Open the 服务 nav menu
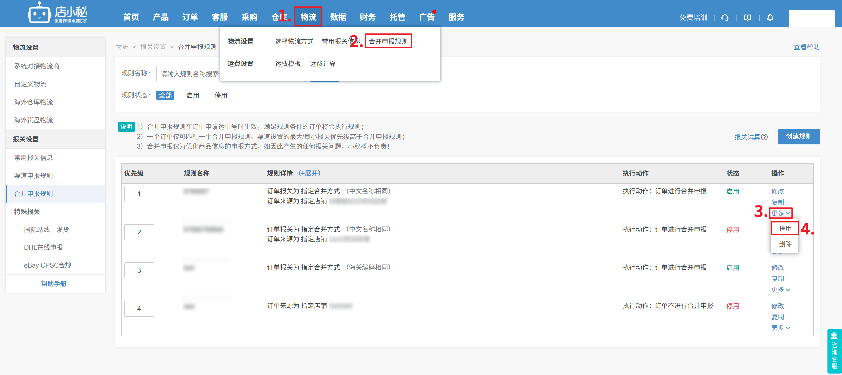The height and width of the screenshot is (375, 842). [457, 17]
